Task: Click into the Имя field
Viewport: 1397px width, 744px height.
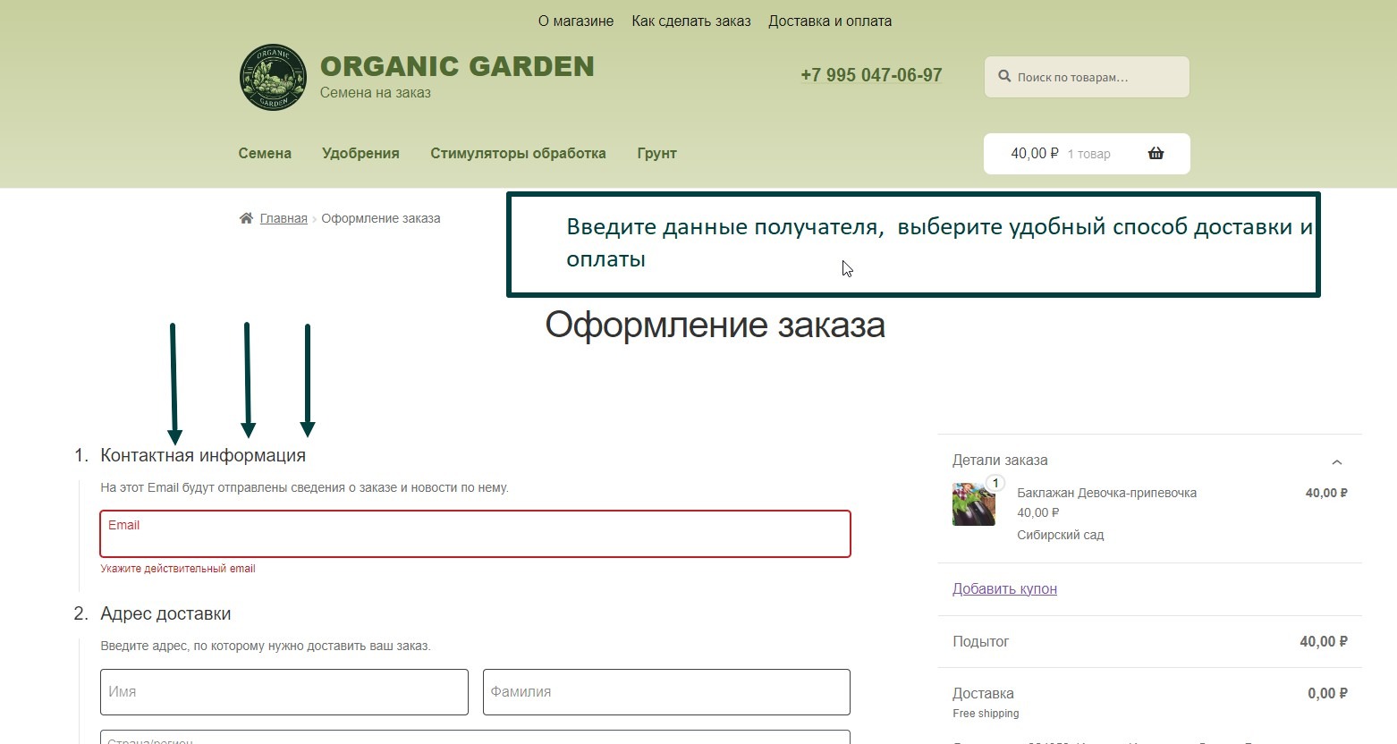Action: coord(284,692)
